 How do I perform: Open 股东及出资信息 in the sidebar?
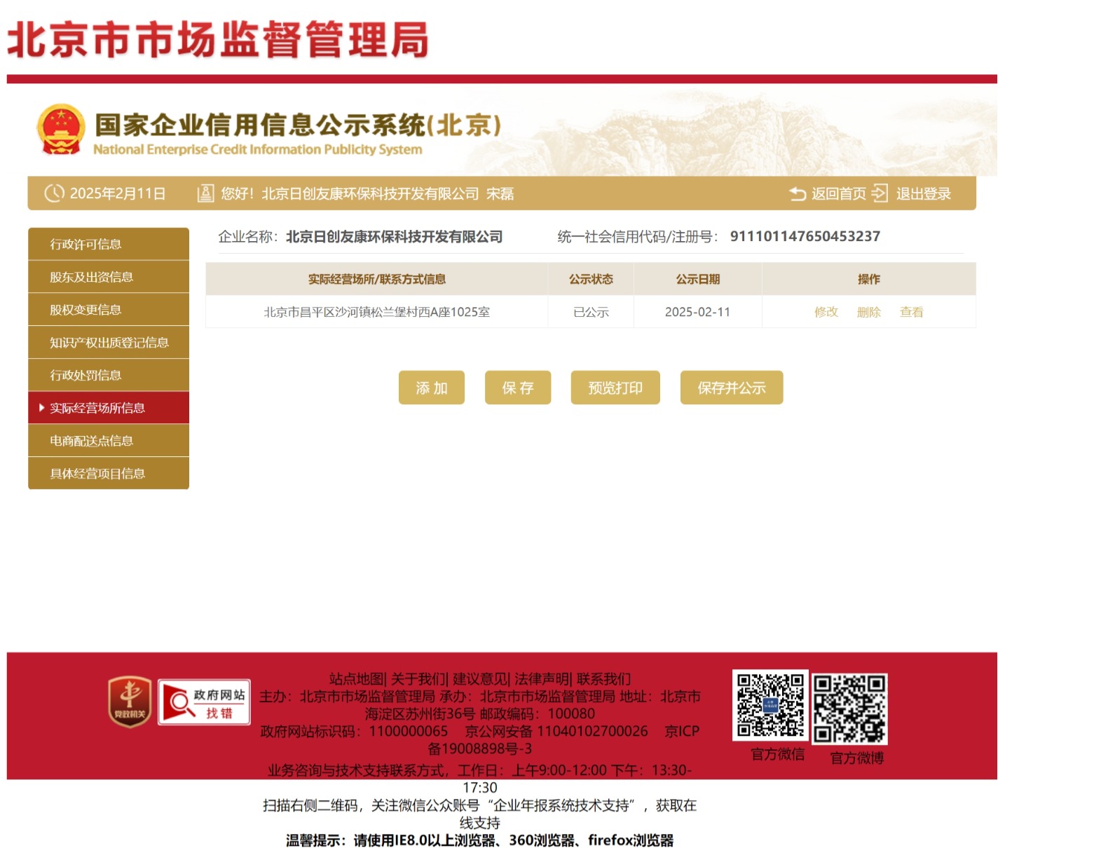pyautogui.click(x=109, y=277)
